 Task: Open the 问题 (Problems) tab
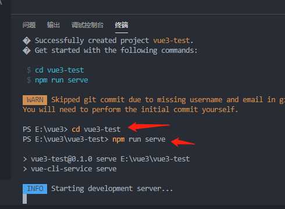click(x=29, y=25)
